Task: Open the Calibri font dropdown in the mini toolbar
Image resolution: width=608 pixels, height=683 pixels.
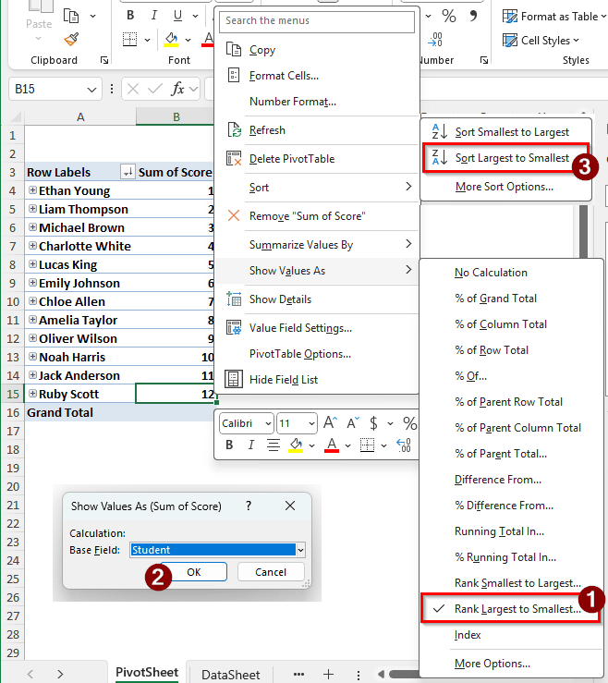Action: pos(267,423)
